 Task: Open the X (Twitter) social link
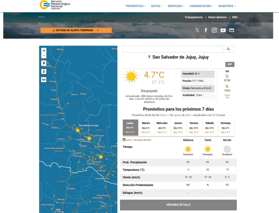[x=197, y=30]
